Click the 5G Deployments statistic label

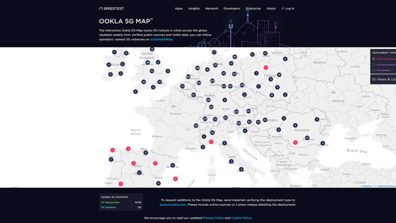click(110, 202)
